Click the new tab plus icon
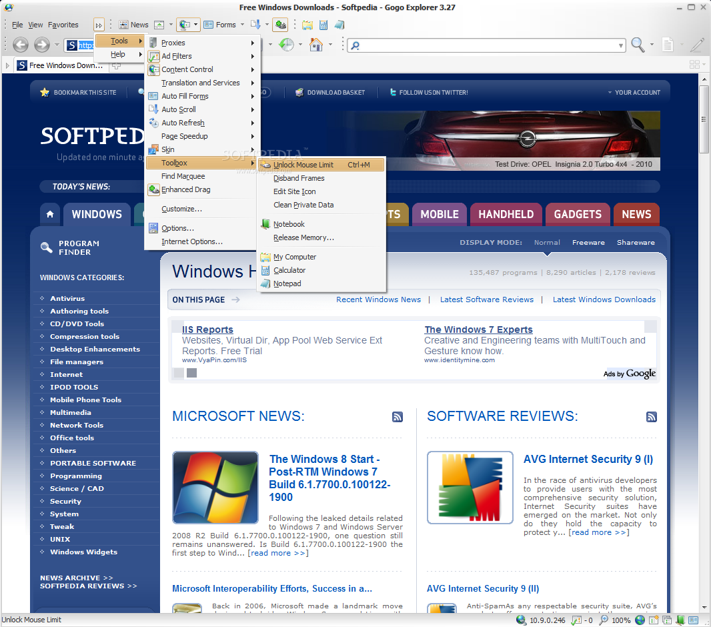The image size is (711, 627). point(116,66)
